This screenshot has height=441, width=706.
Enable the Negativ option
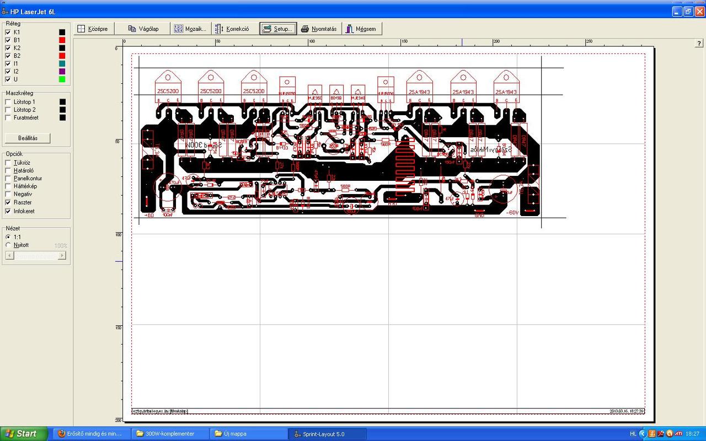click(x=8, y=194)
